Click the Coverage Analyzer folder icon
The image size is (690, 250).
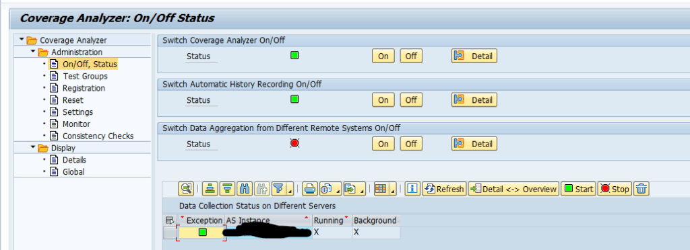point(32,40)
